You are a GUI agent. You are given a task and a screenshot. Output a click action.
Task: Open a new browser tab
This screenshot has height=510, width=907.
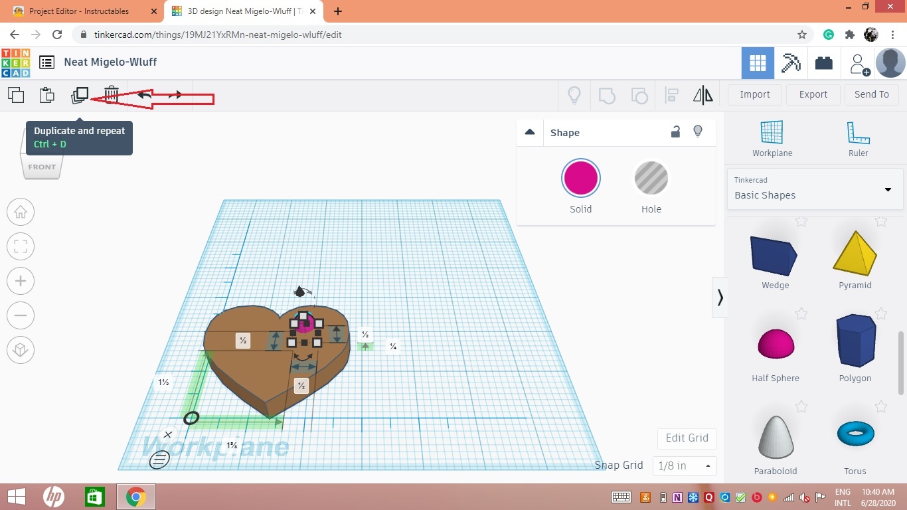338,11
